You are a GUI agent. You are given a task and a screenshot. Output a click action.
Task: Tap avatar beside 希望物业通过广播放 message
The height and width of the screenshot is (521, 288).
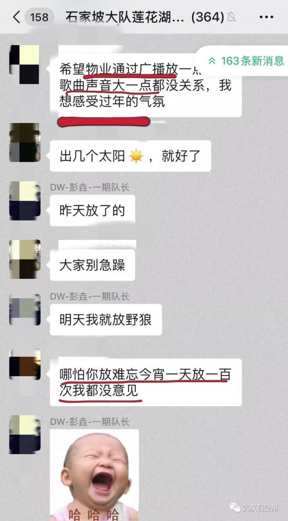[24, 64]
